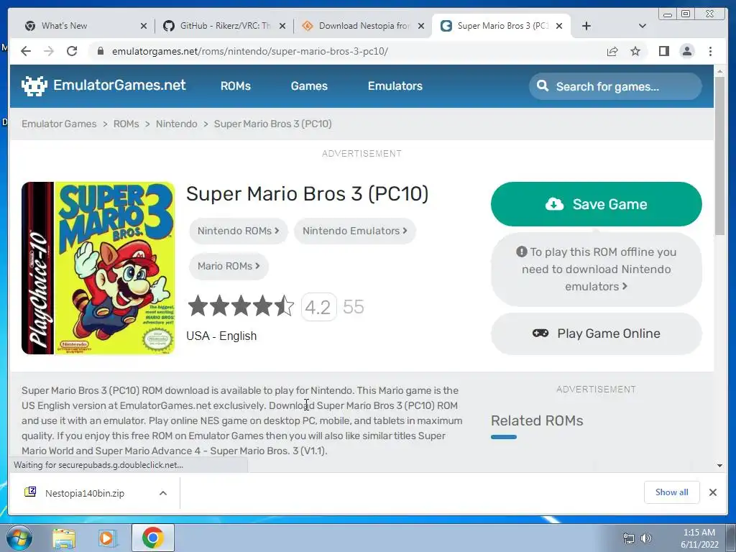The image size is (736, 552).
Task: Click the EmulatorGames.net logo
Action: 103,86
